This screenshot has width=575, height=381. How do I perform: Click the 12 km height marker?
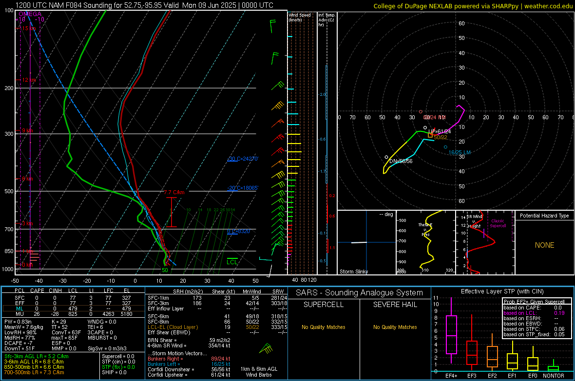(x=29, y=80)
